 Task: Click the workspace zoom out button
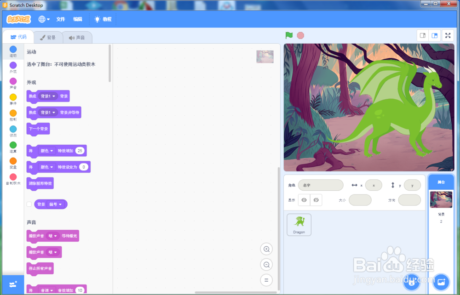point(266,265)
